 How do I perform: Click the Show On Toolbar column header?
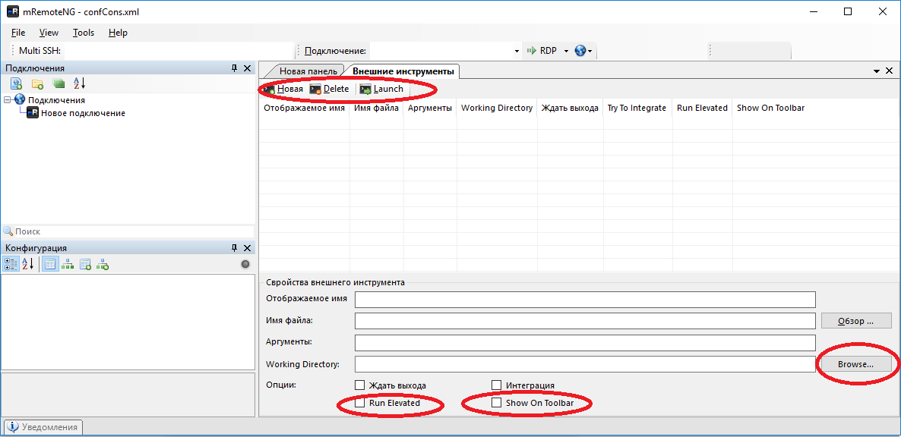[770, 108]
